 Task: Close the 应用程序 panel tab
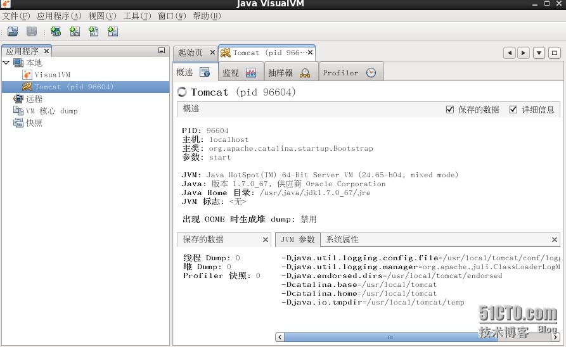[x=46, y=51]
